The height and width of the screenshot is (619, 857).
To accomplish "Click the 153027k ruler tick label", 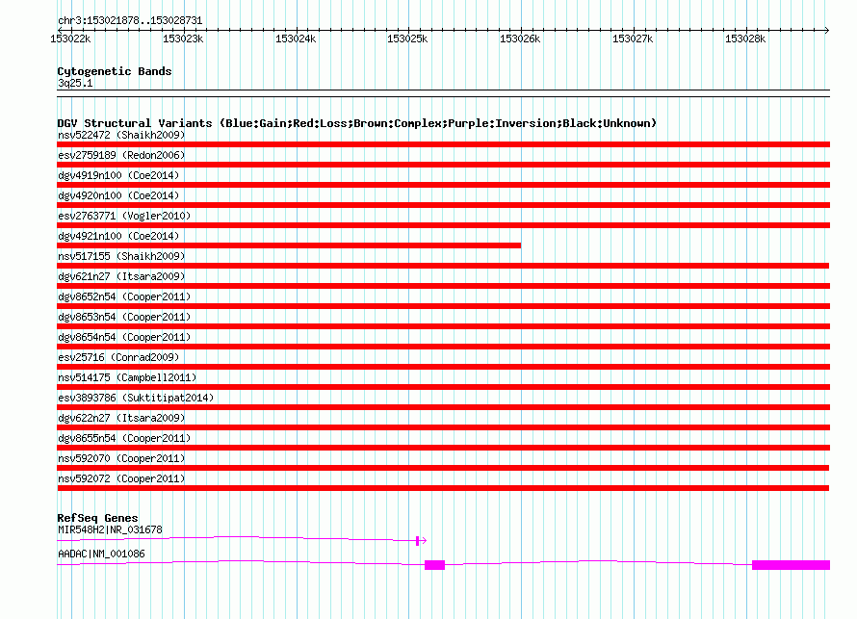I will point(633,39).
